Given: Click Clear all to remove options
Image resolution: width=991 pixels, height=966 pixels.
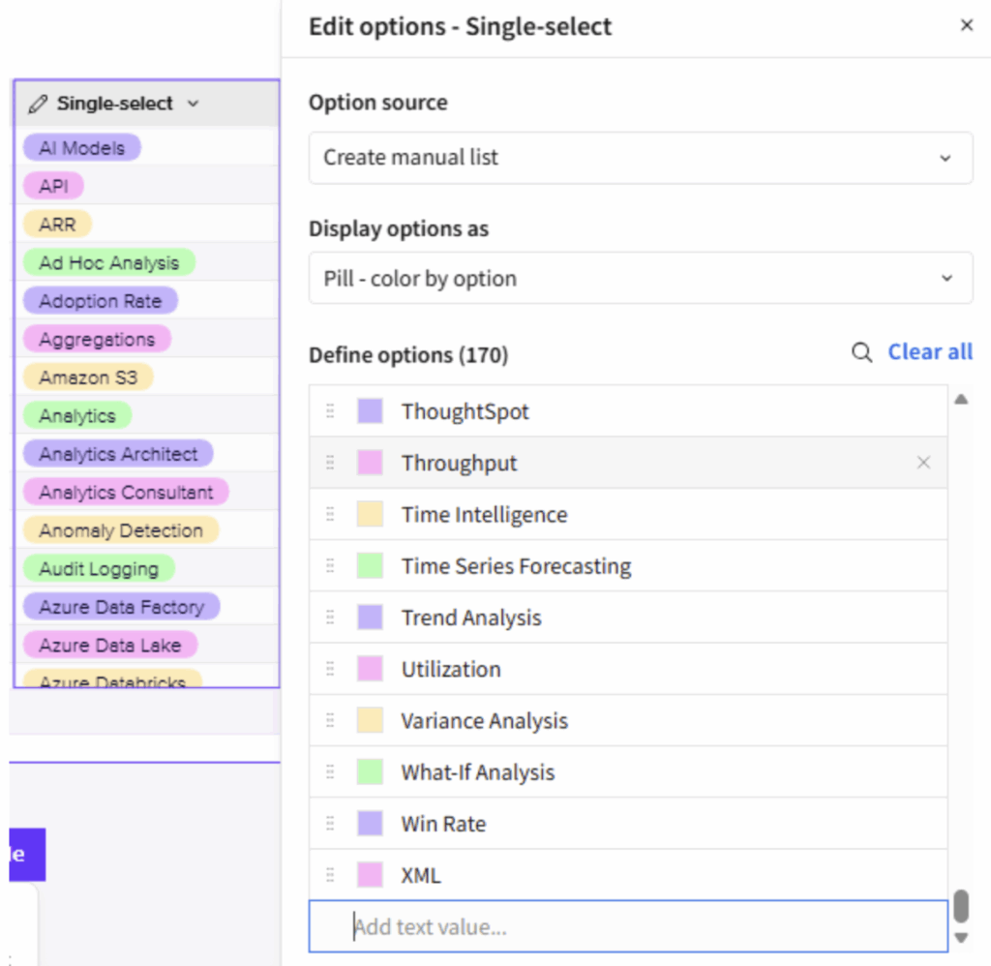Looking at the screenshot, I should pyautogui.click(x=929, y=352).
